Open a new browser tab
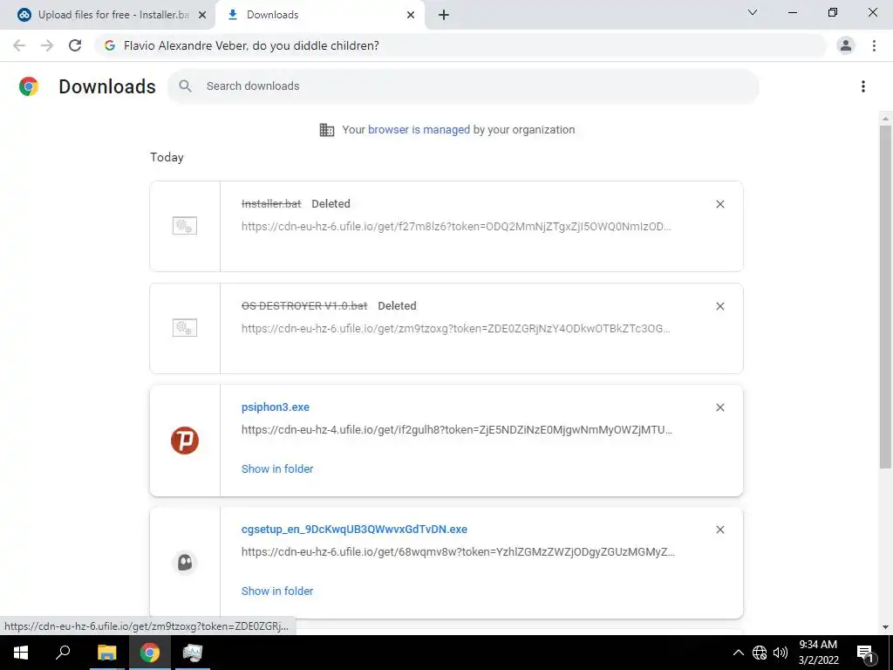 (x=444, y=15)
